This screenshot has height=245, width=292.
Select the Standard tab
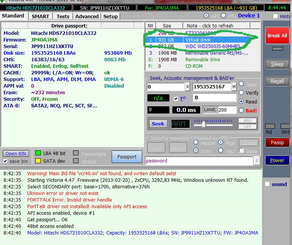tap(13, 16)
